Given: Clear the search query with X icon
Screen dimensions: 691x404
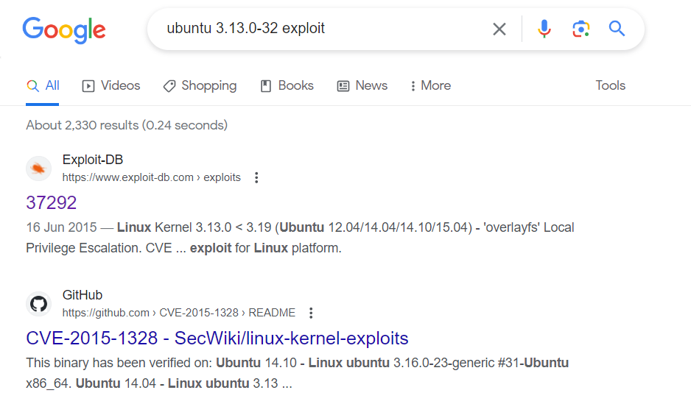Looking at the screenshot, I should coord(499,29).
